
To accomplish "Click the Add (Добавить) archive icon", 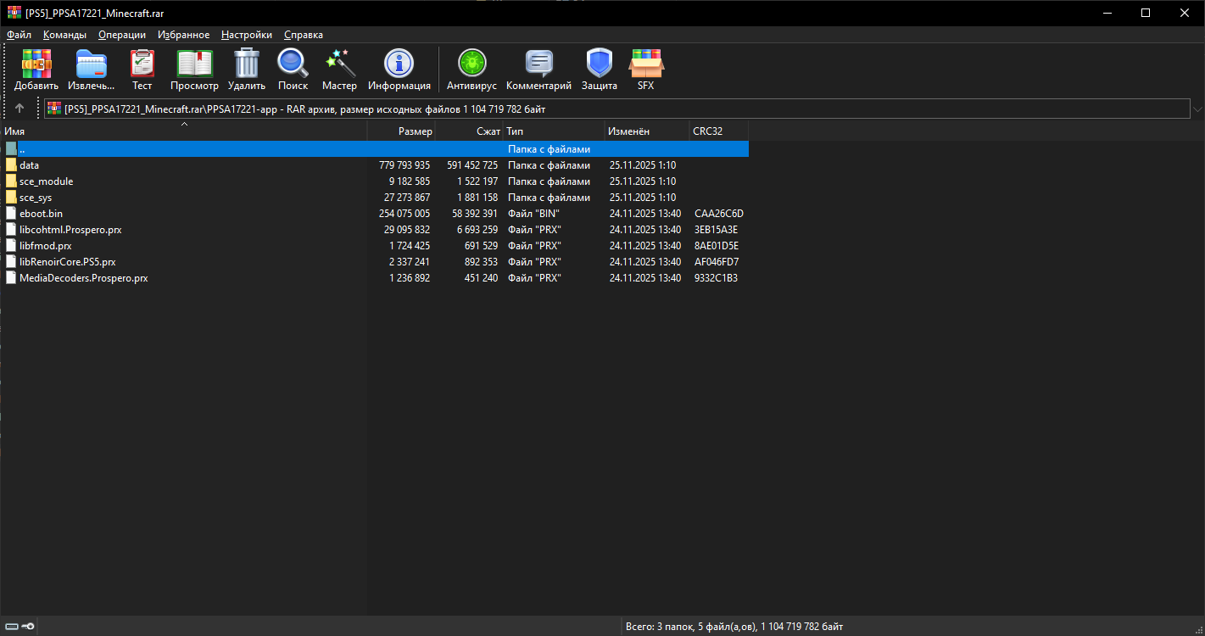I will coord(36,64).
